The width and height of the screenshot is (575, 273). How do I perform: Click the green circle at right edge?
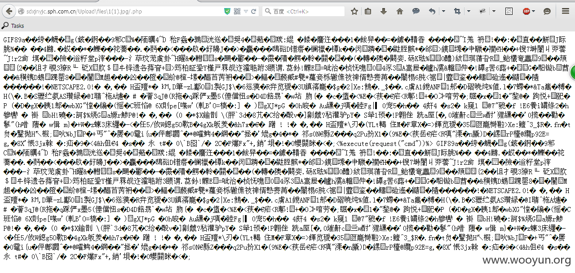[x=573, y=72]
